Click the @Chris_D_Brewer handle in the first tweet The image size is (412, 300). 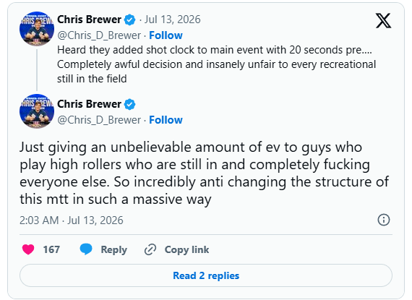tap(99, 35)
